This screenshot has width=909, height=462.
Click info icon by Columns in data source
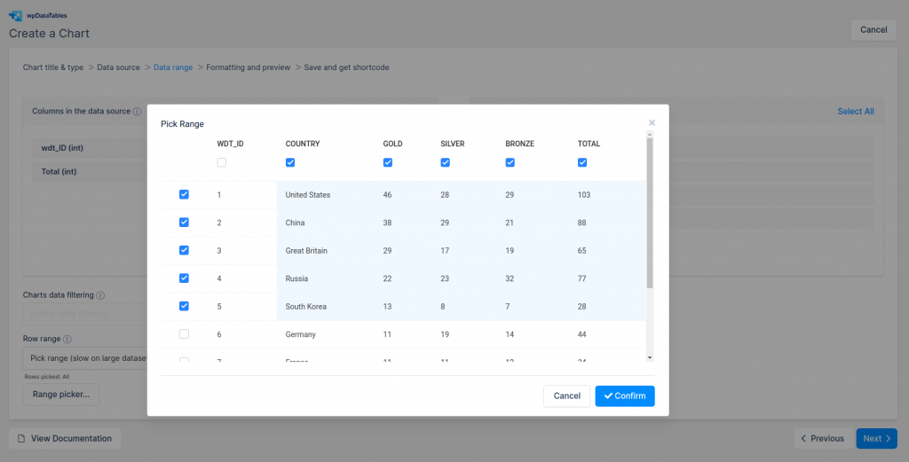[x=137, y=112]
